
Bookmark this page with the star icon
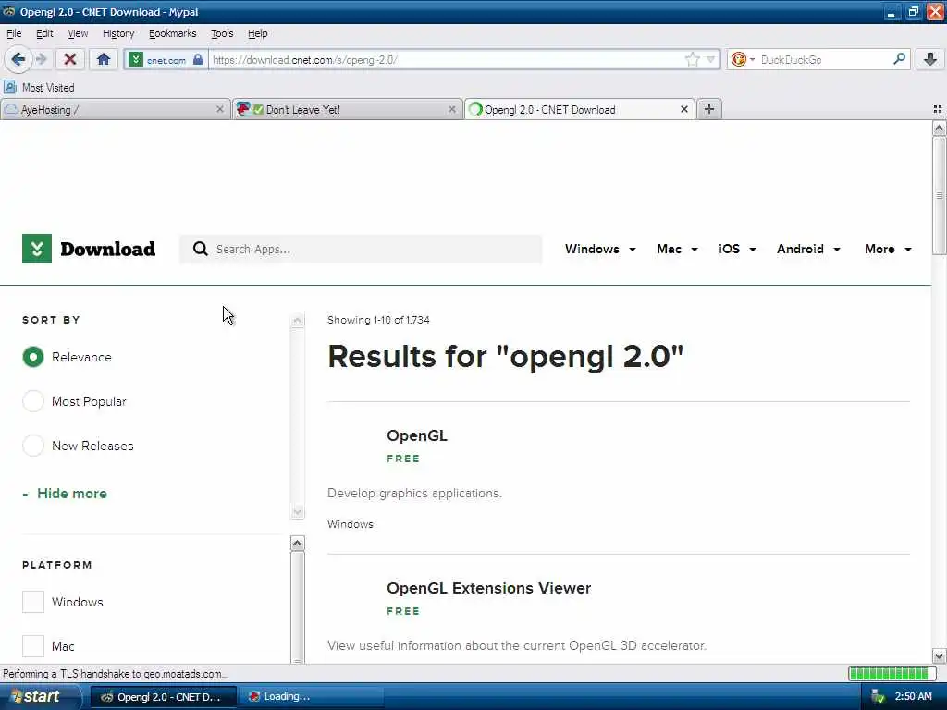(x=692, y=59)
